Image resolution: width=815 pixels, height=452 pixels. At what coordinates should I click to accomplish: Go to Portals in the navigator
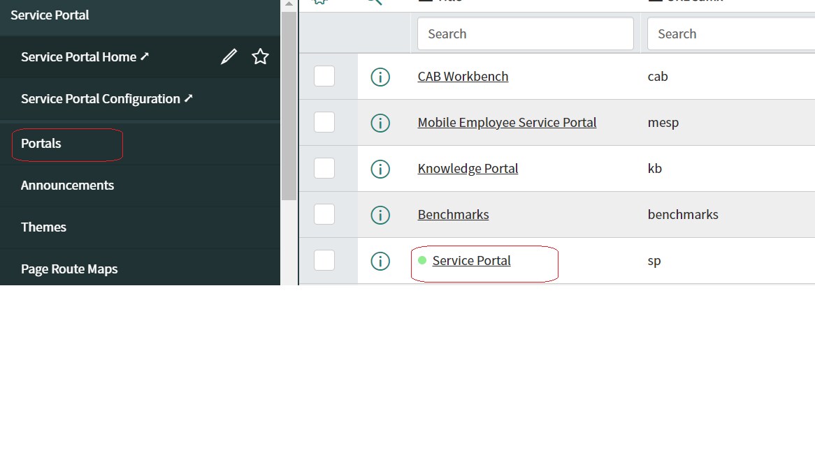(x=41, y=143)
